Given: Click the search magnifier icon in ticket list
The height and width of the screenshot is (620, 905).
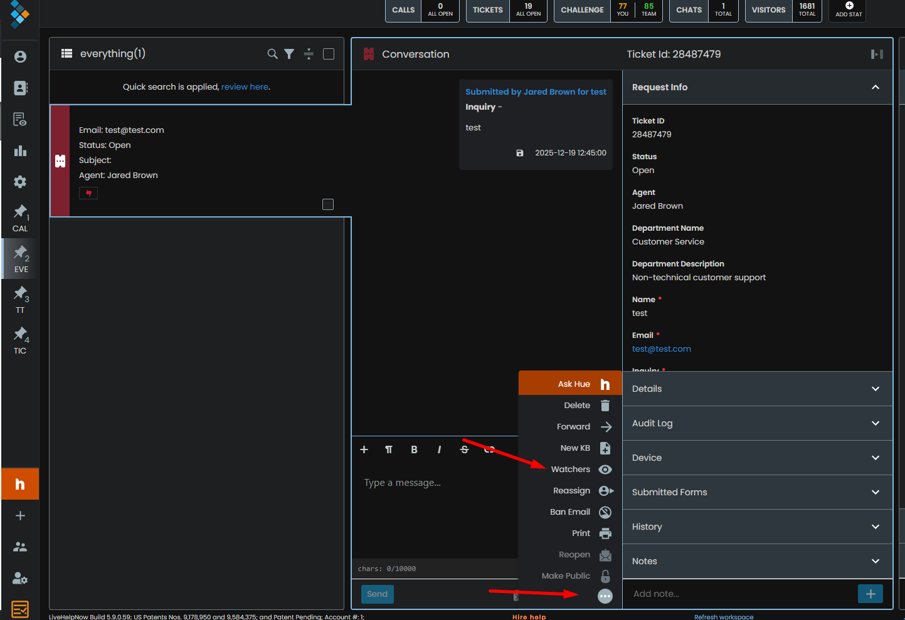Looking at the screenshot, I should pos(272,54).
